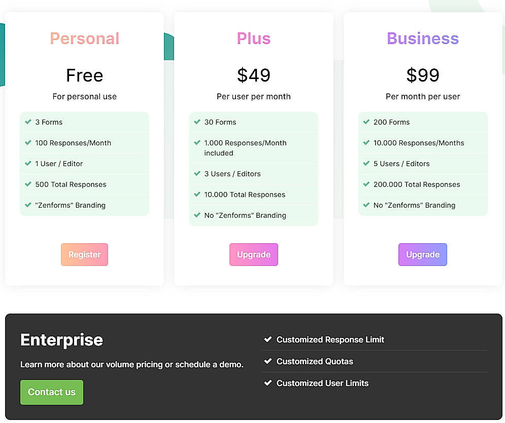Viewport: 505px width, 423px height.
Task: Click the checkmark icon beside "3 Forms"
Action: (x=27, y=122)
